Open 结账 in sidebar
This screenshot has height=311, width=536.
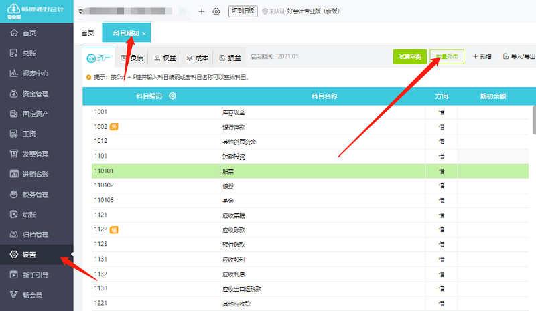(x=37, y=215)
